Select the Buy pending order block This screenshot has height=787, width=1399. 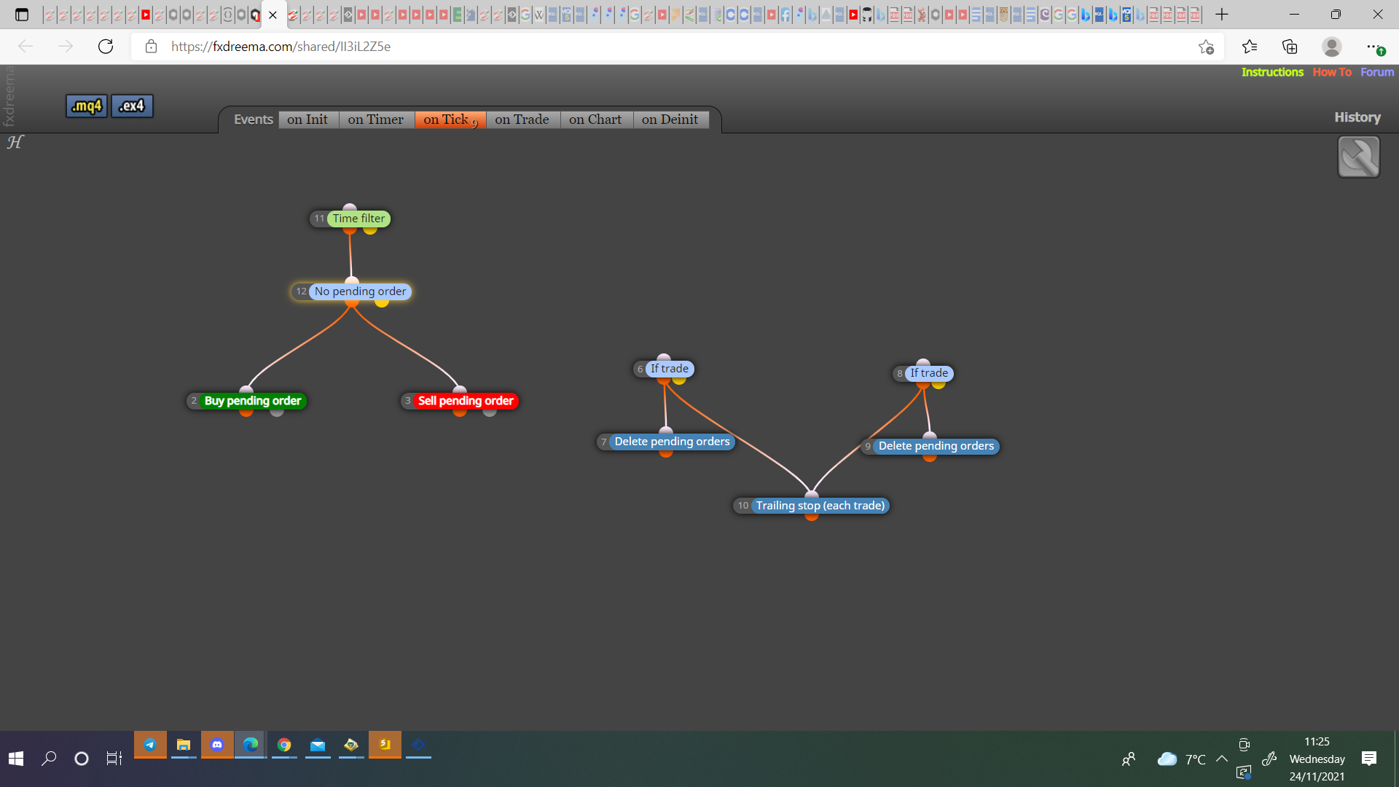252,401
